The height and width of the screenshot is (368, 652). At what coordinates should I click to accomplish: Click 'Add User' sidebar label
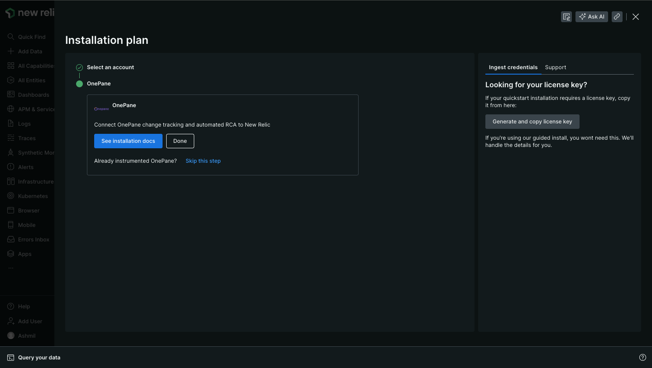[30, 321]
